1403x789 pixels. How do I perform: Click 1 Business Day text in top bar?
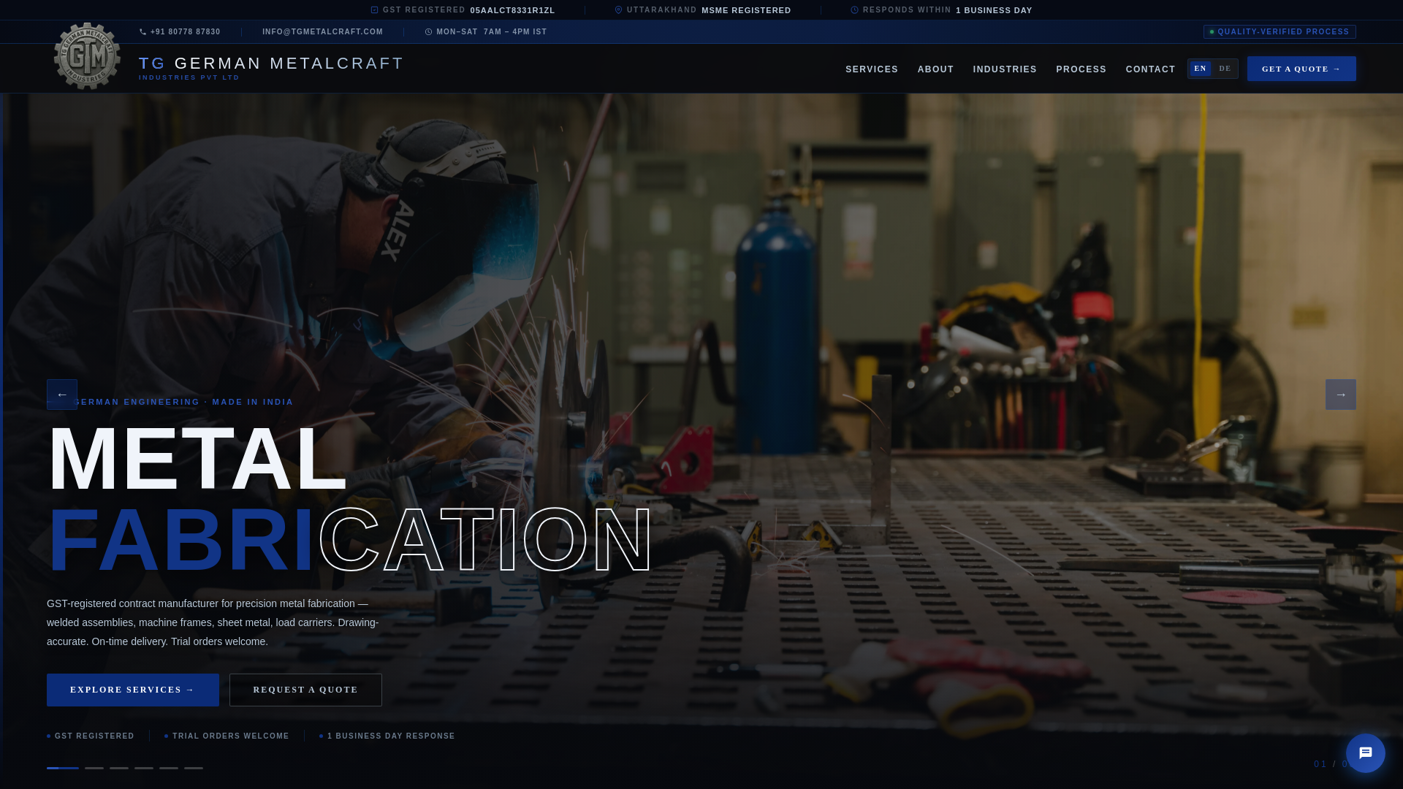coord(994,10)
